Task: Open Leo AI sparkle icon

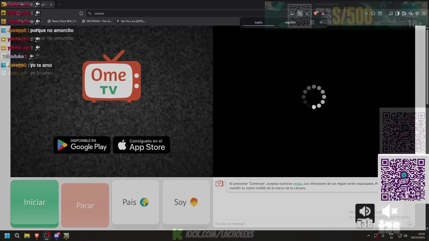Action: (x=411, y=13)
